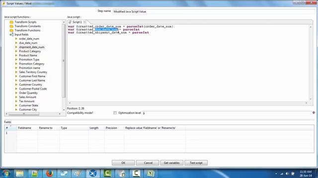Edit the Optimization level field
This screenshot has width=318, height=178.
pyautogui.click(x=227, y=113)
